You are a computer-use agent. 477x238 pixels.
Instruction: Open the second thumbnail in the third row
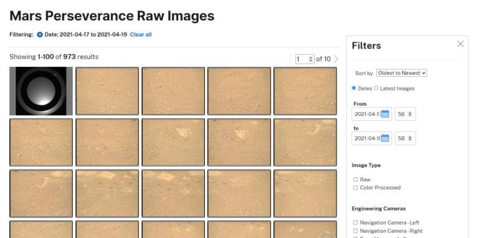[x=107, y=193]
